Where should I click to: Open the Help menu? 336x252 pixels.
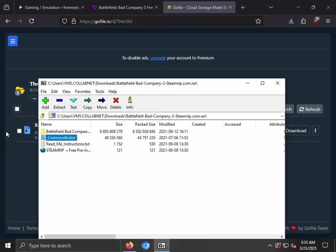pos(113,92)
